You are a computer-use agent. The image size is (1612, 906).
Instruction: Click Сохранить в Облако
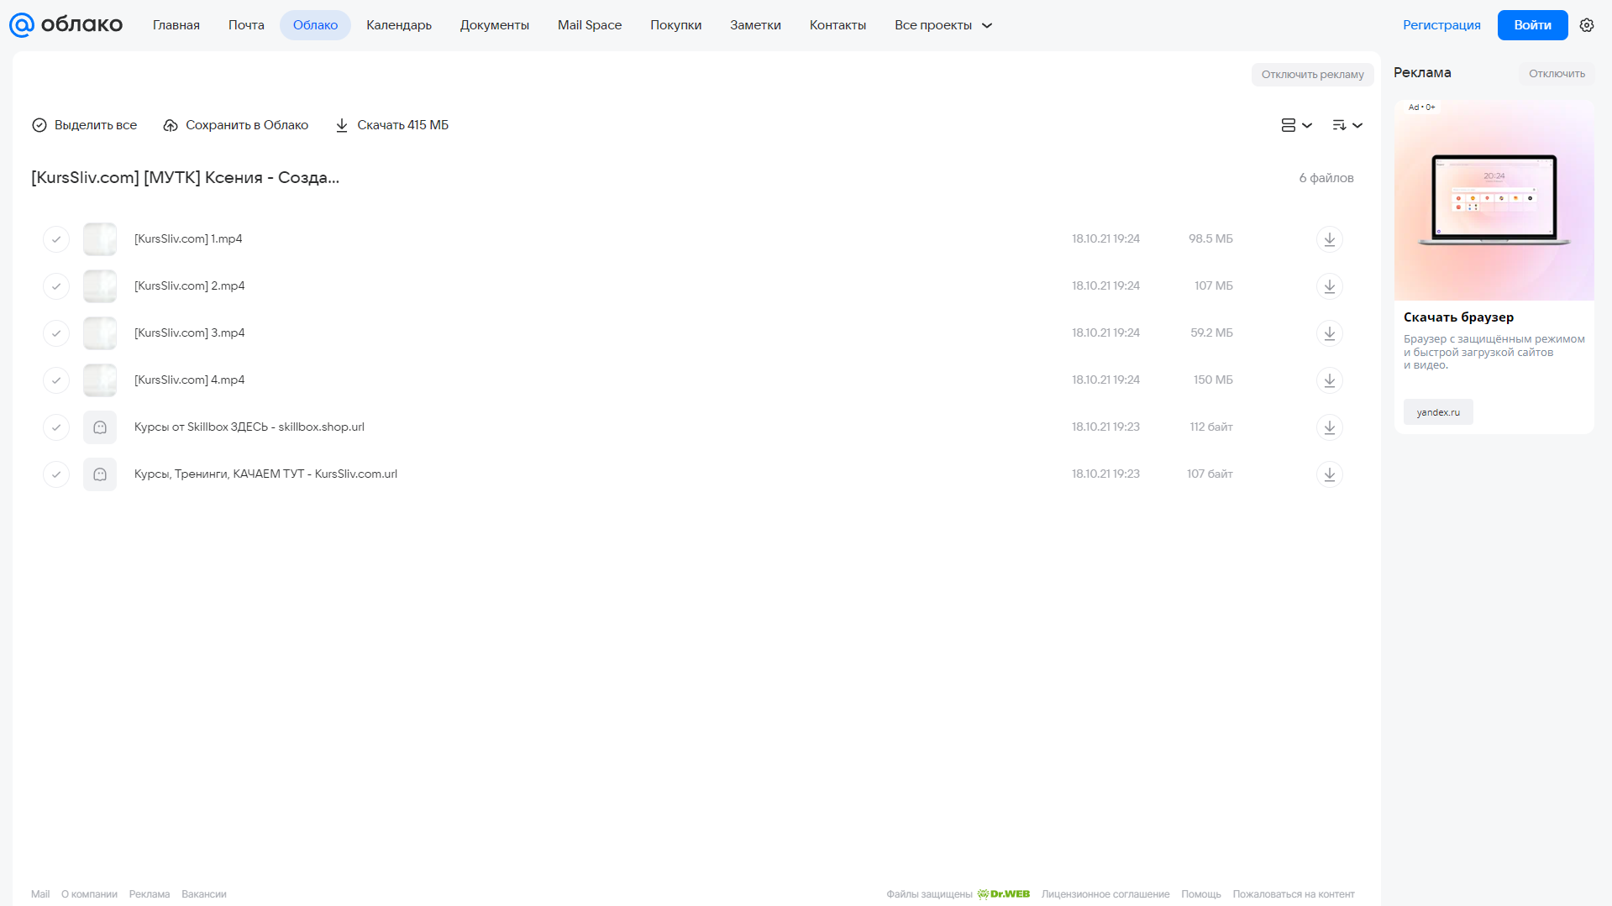[236, 125]
